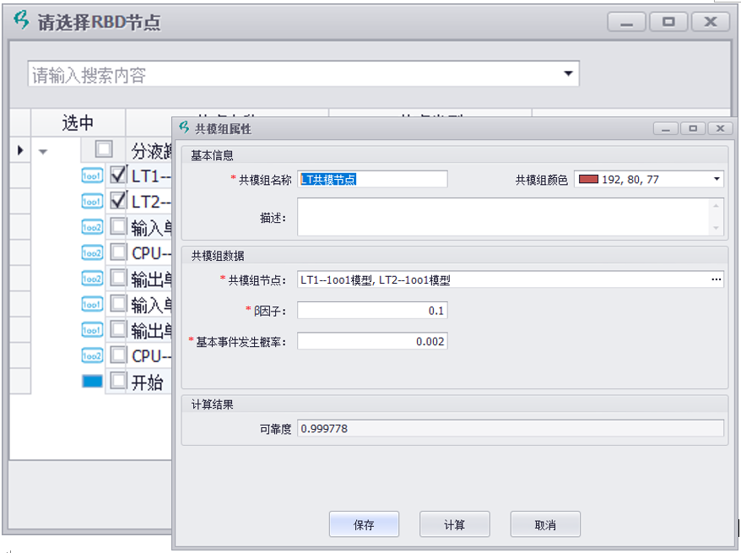Check the first CPU node checkbox
This screenshot has height=553, width=741.
pos(118,252)
